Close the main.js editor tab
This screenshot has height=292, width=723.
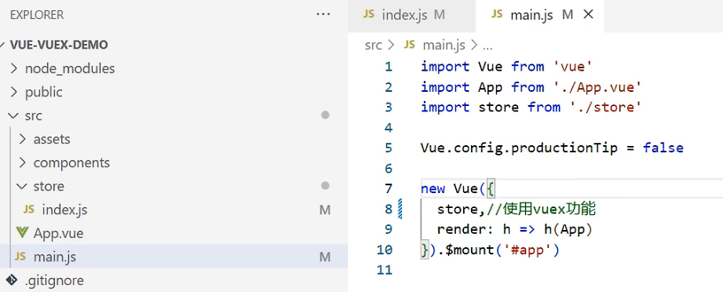point(588,15)
